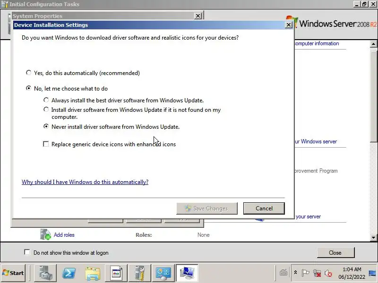Click the Add roles server icon
This screenshot has width=378, height=283.
[45, 234]
